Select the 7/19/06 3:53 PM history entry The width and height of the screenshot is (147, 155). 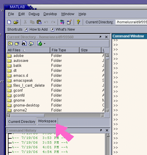pos(40,138)
